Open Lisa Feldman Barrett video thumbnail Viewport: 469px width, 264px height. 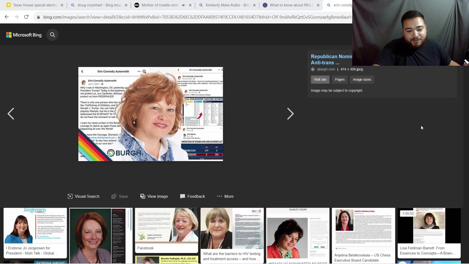coord(429,233)
